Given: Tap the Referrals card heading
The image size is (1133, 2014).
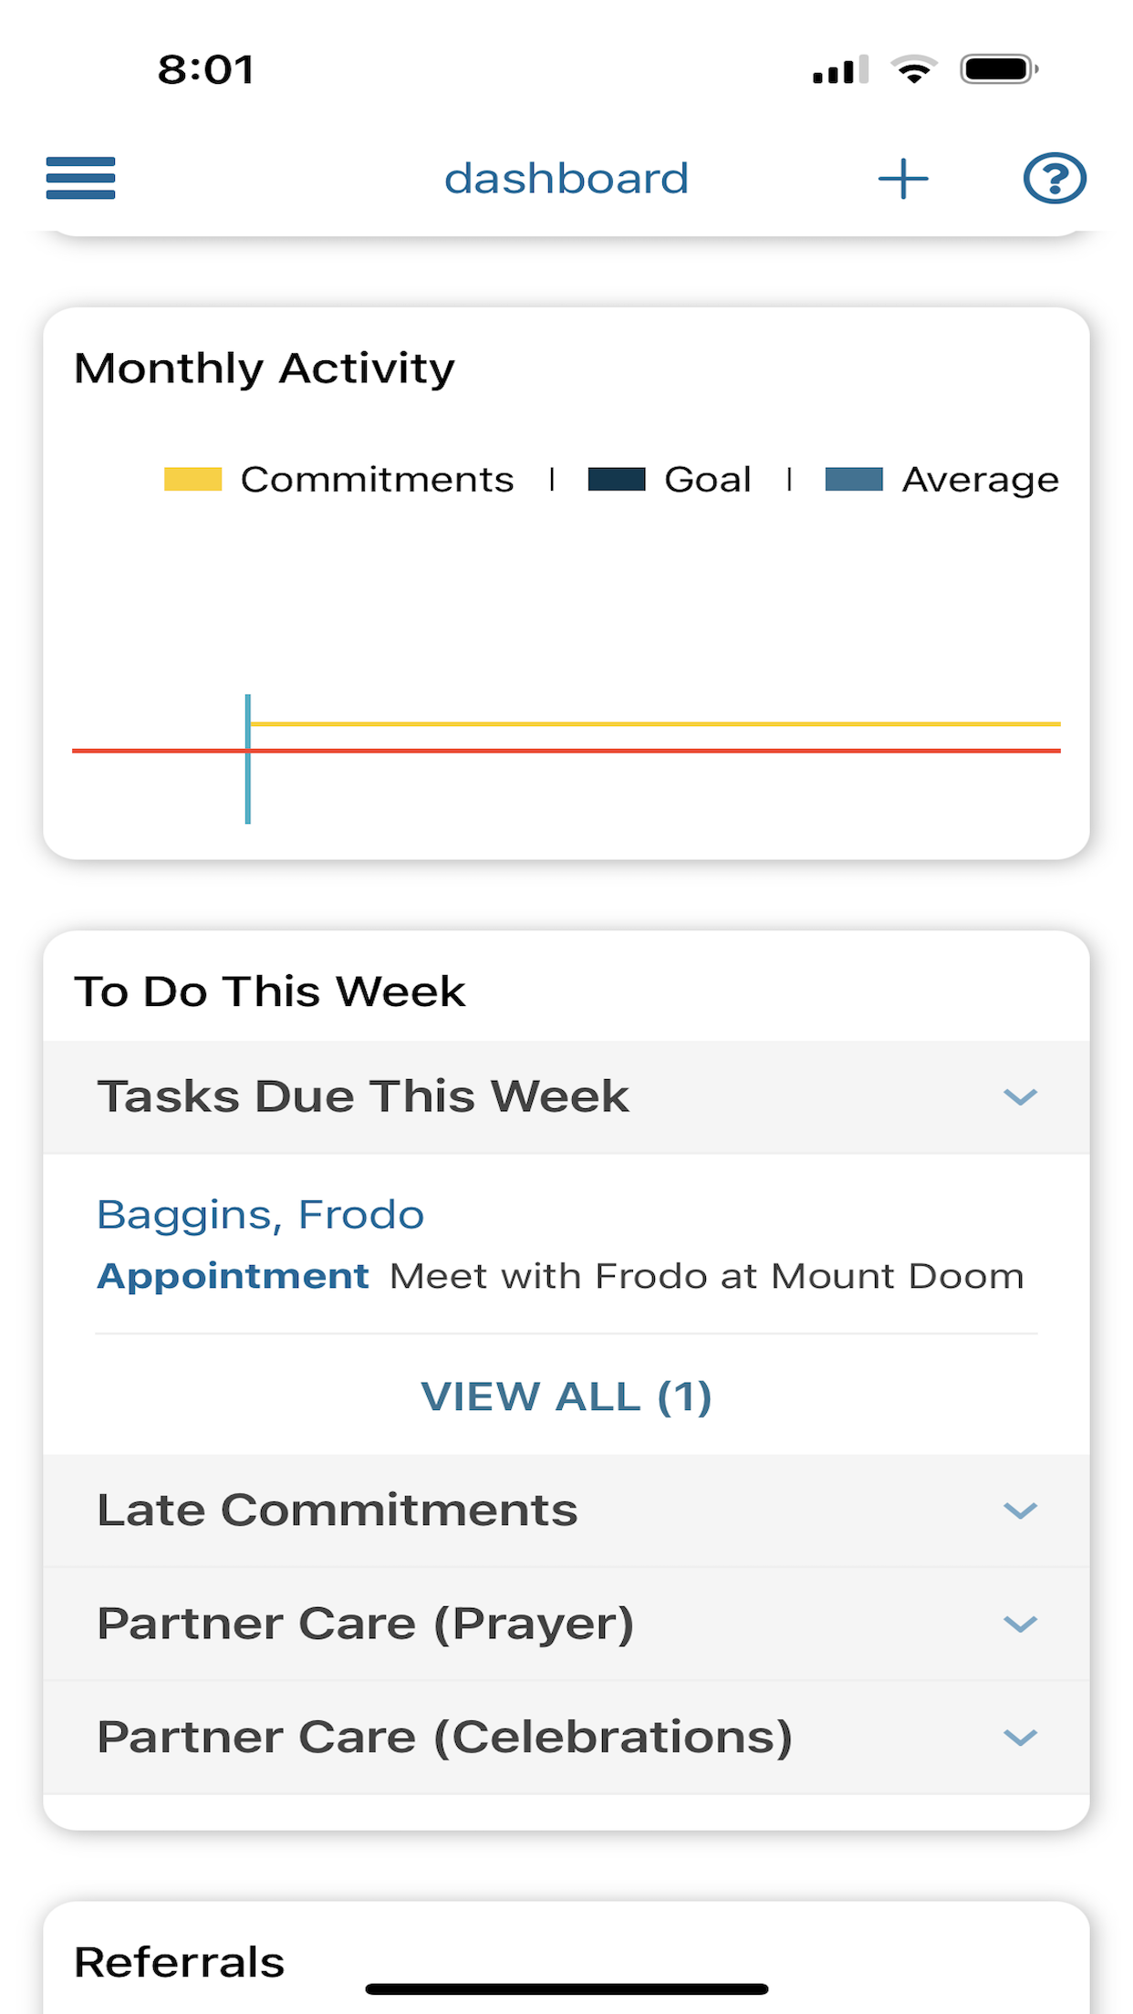Looking at the screenshot, I should click(x=180, y=1962).
